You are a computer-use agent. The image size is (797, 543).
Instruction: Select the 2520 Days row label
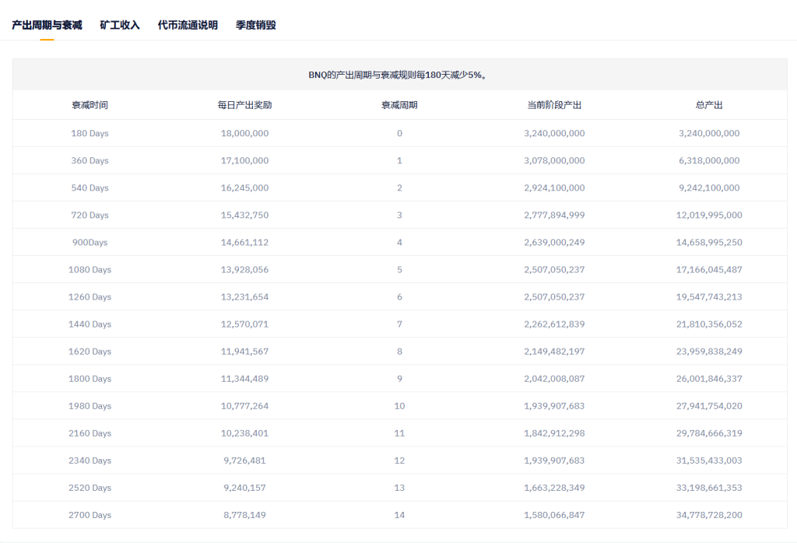coord(90,488)
